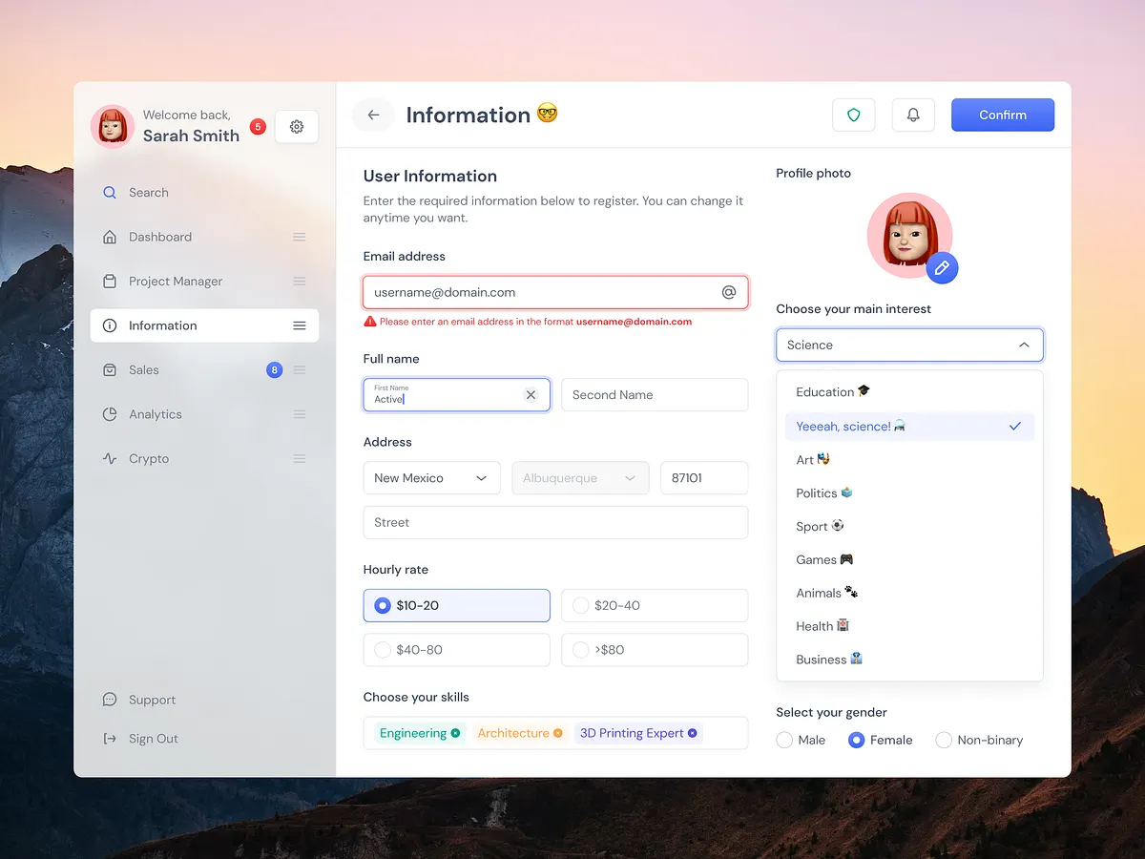Collapse the Science interest dropdown

click(x=1024, y=346)
